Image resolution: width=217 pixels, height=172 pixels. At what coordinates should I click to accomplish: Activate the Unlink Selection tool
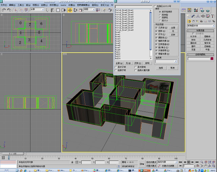21,10
